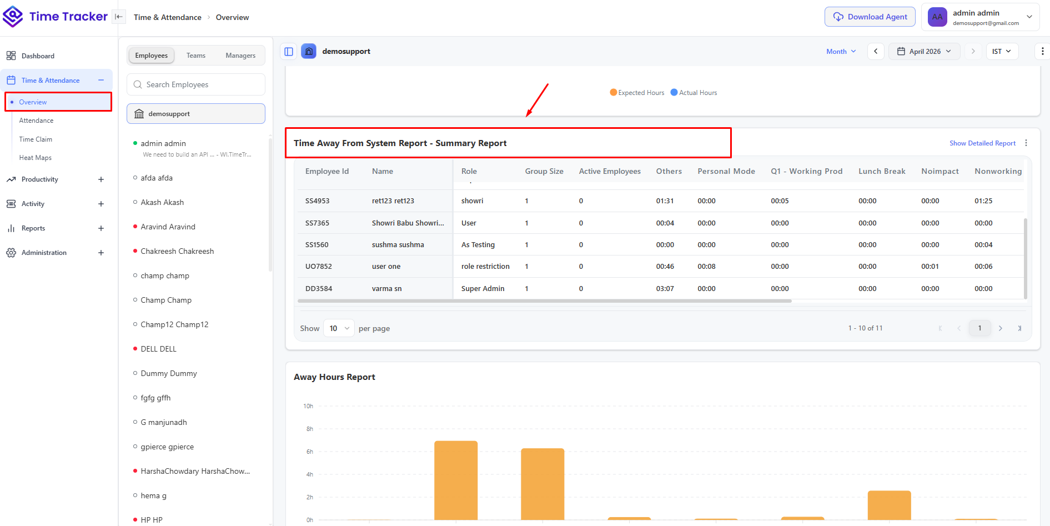The width and height of the screenshot is (1050, 526).
Task: Jump to last page of table
Action: tap(1019, 328)
